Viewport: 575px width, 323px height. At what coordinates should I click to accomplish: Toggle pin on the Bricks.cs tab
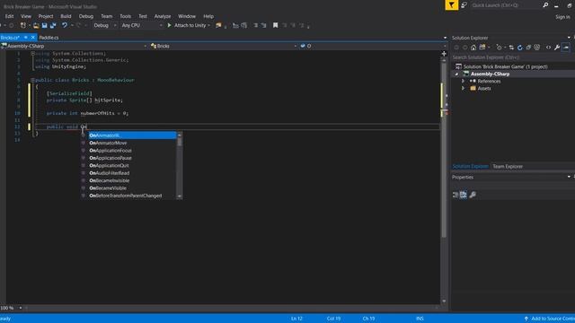[x=26, y=38]
